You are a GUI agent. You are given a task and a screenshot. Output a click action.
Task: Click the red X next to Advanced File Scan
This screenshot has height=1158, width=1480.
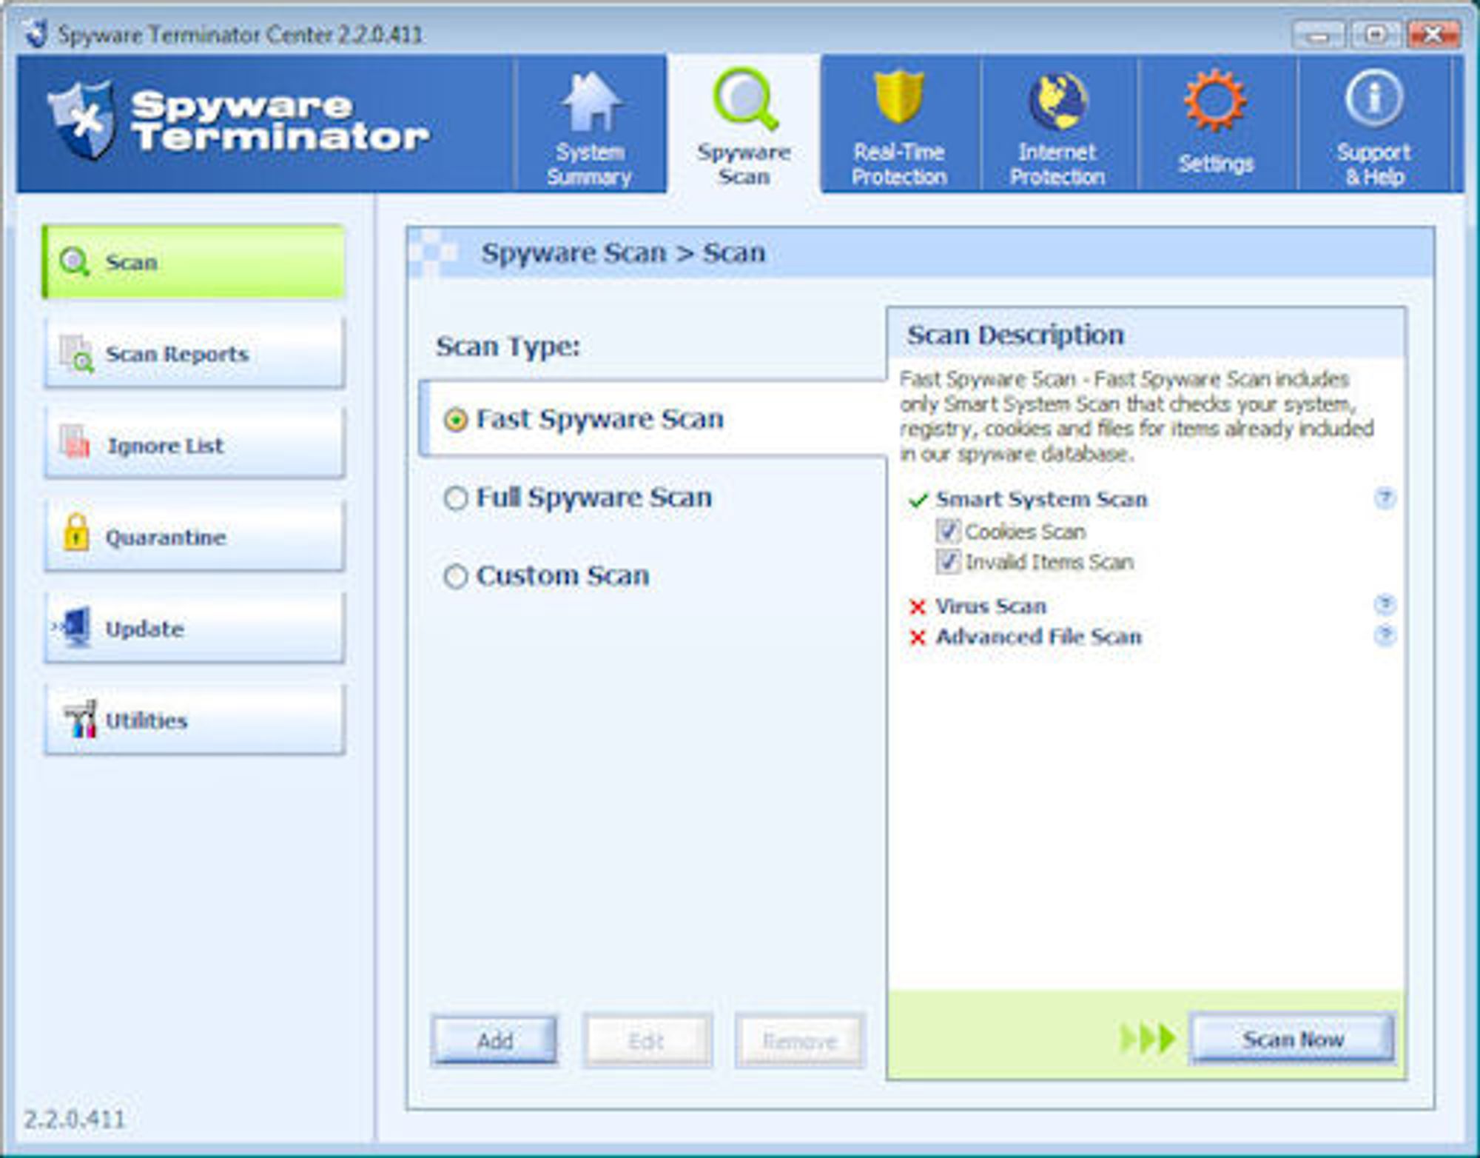point(918,637)
